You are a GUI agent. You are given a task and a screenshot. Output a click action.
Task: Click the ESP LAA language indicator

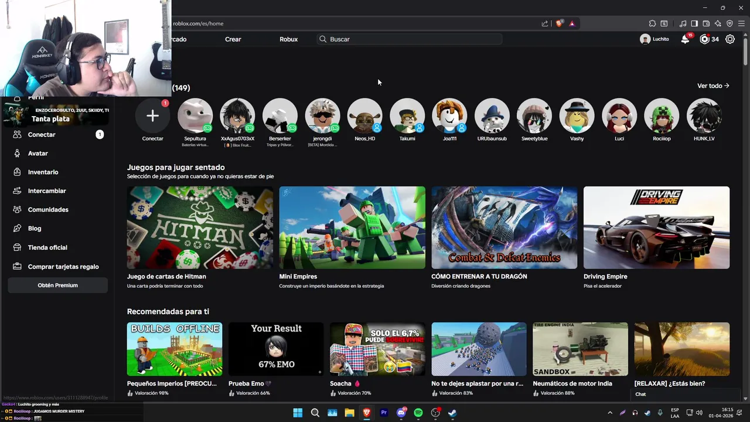(675, 413)
